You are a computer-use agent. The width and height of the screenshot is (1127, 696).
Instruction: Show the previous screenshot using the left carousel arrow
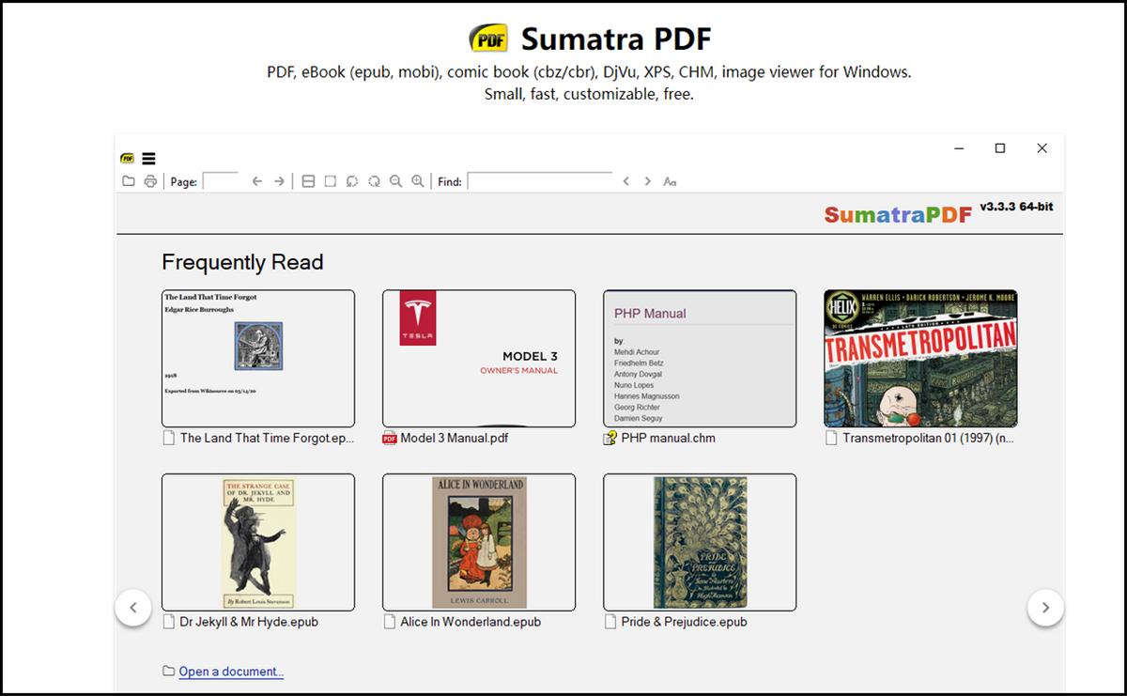tap(133, 608)
